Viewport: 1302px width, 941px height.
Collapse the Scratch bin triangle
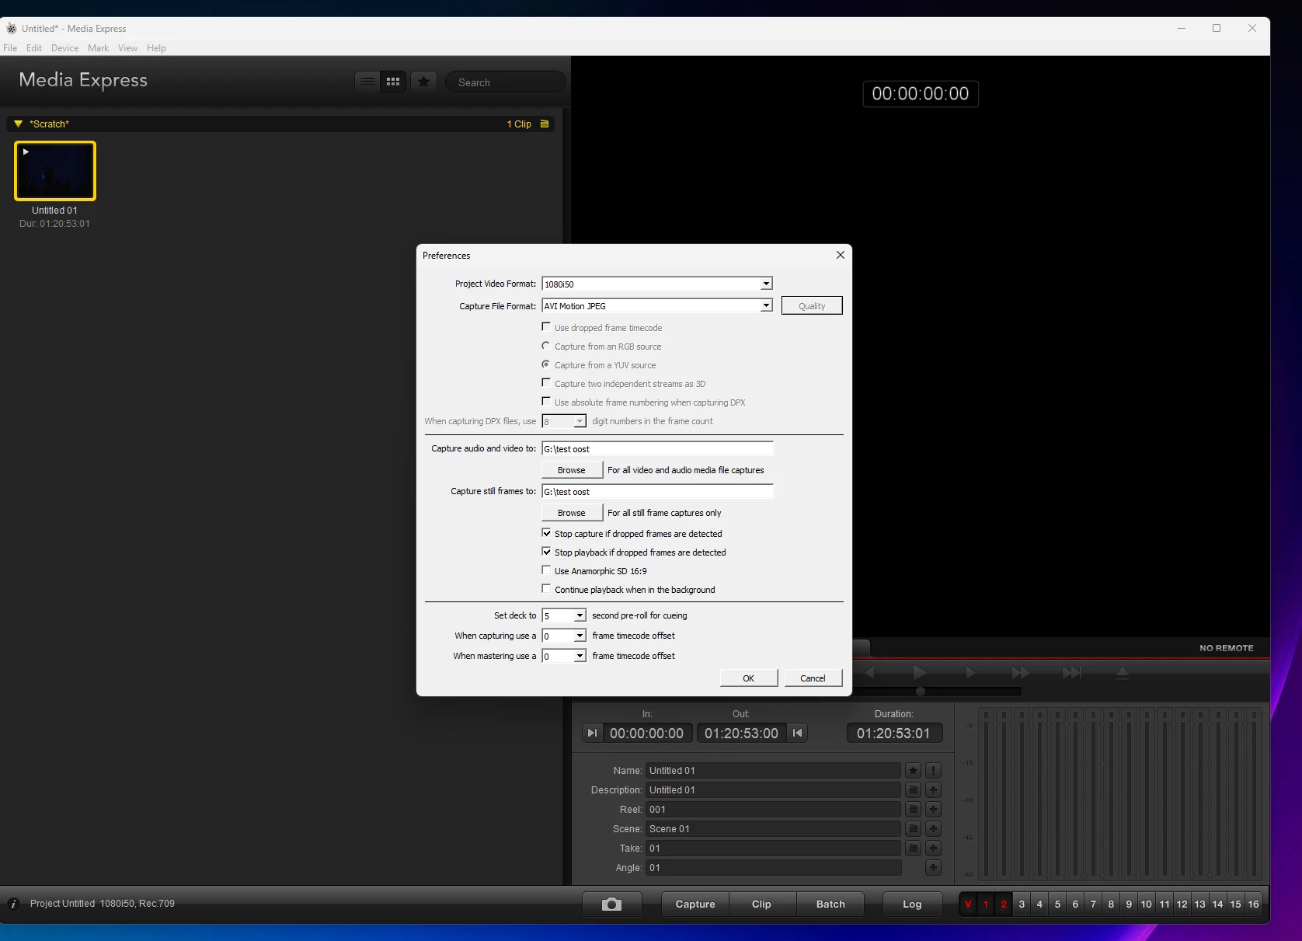pos(18,124)
